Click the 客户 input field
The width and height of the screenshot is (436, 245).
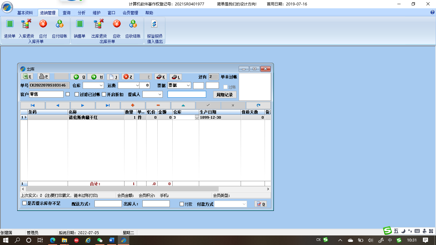(46, 94)
